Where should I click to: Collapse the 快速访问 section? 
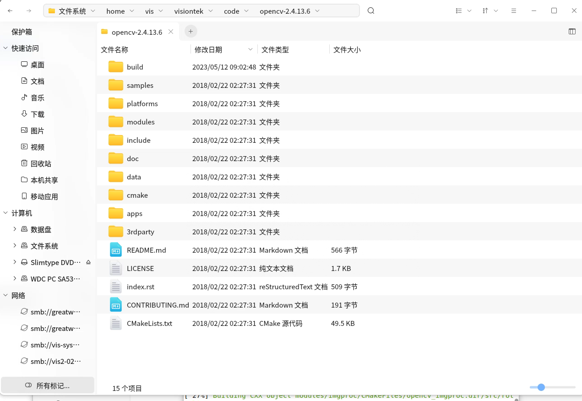[5, 48]
